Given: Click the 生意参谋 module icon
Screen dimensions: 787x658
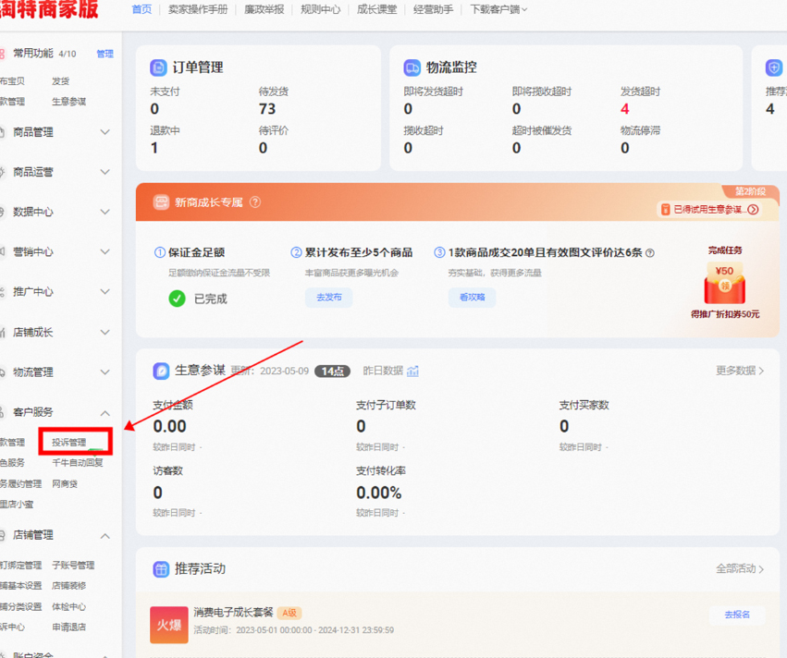Looking at the screenshot, I should coord(161,370).
